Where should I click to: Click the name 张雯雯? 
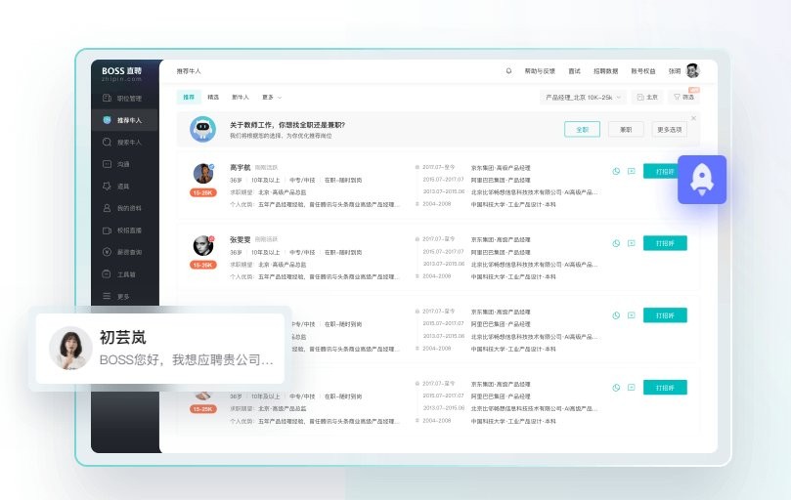click(x=241, y=239)
